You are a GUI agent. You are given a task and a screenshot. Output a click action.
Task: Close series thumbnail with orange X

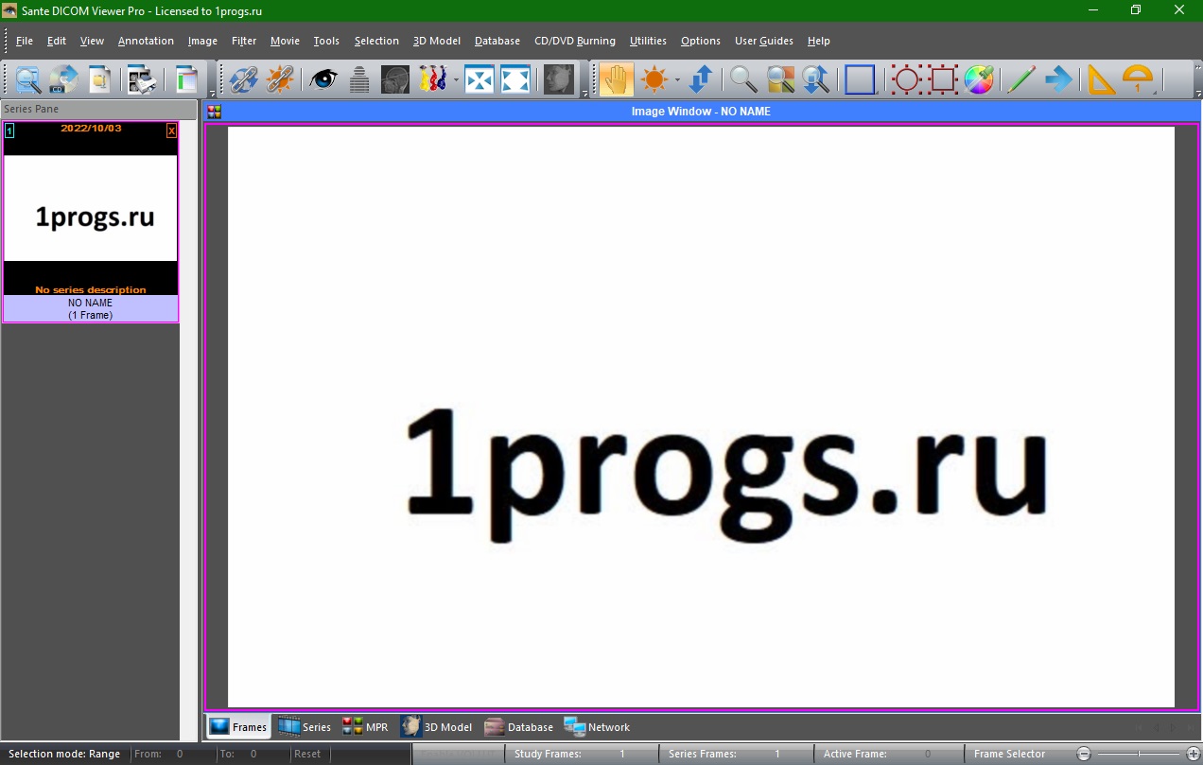click(x=171, y=130)
